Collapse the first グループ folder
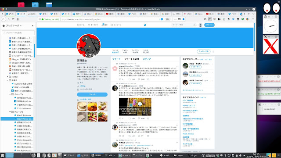 tap(10, 94)
